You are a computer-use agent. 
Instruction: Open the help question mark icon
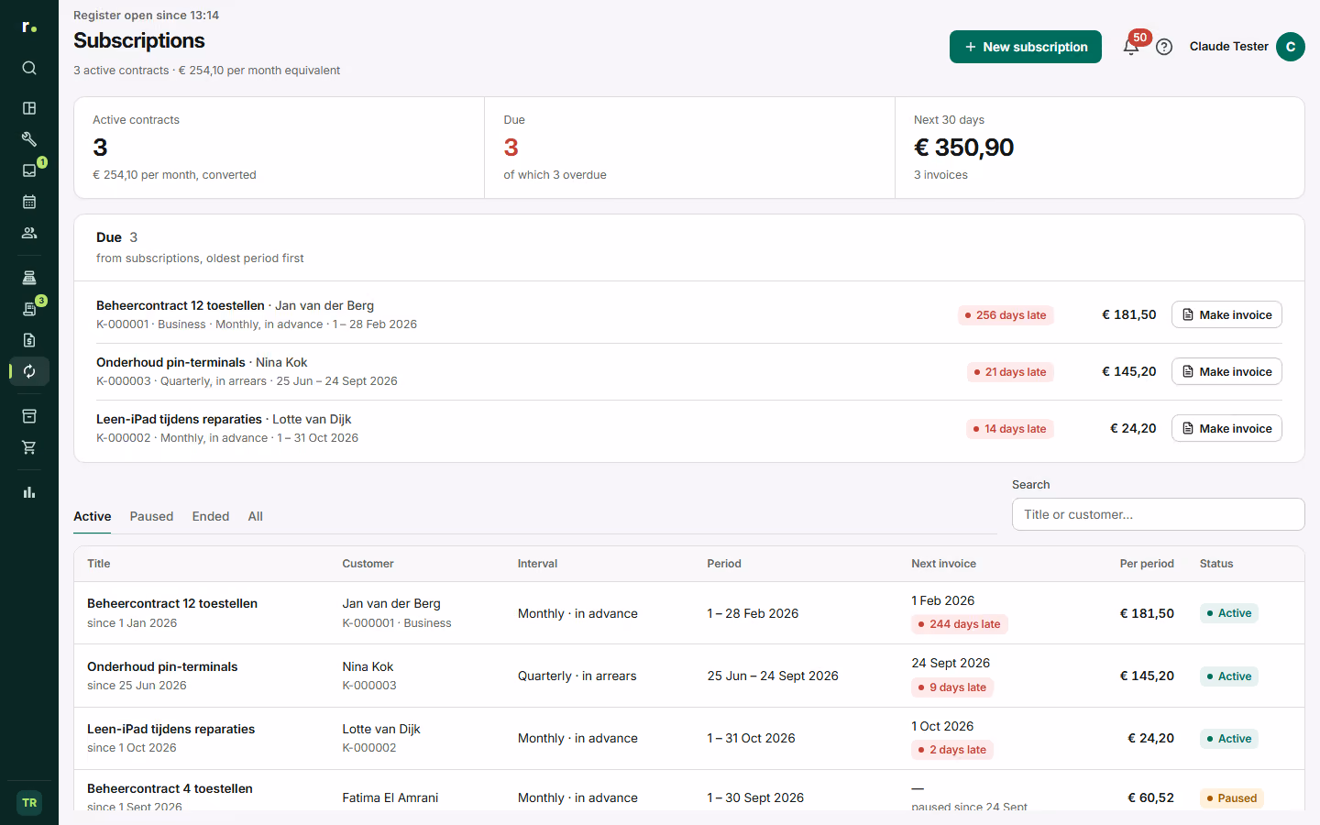click(1164, 47)
